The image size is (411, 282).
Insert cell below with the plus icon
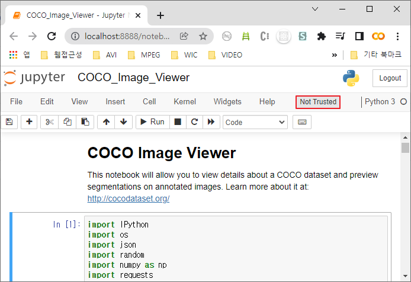point(29,122)
